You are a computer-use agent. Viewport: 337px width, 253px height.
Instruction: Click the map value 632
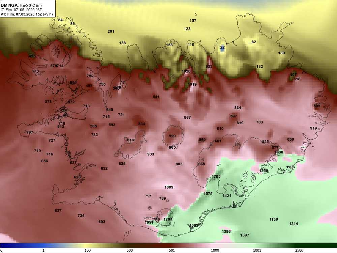click(104, 168)
